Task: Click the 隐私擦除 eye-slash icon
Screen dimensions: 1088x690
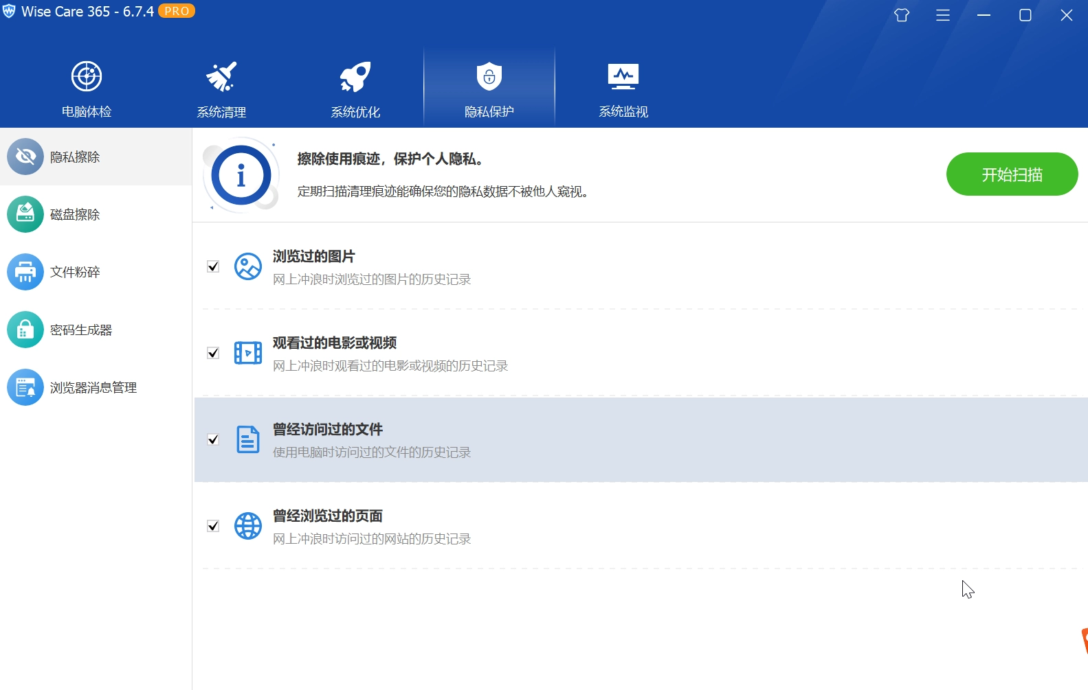Action: point(25,157)
